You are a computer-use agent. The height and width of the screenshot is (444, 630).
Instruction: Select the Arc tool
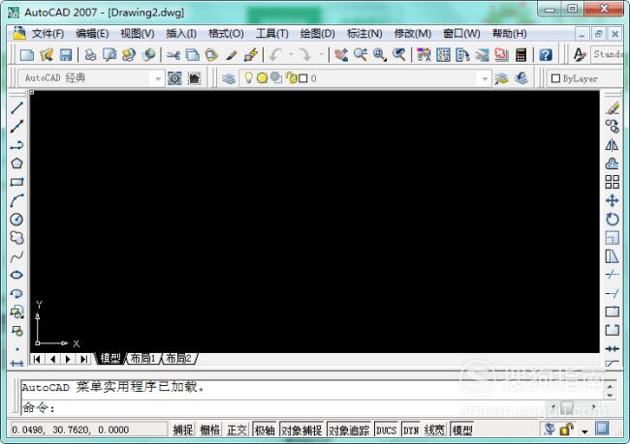(x=16, y=200)
